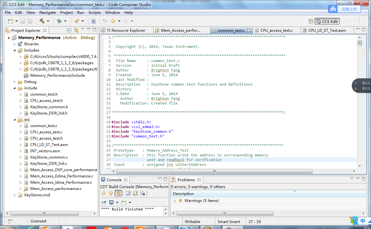Collapse the Includes tree node
This screenshot has width=371, height=229.
pyautogui.click(x=14, y=50)
